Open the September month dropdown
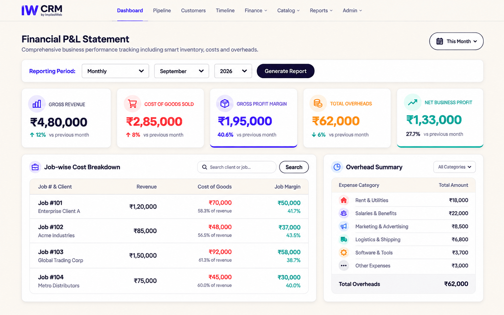 (x=181, y=71)
